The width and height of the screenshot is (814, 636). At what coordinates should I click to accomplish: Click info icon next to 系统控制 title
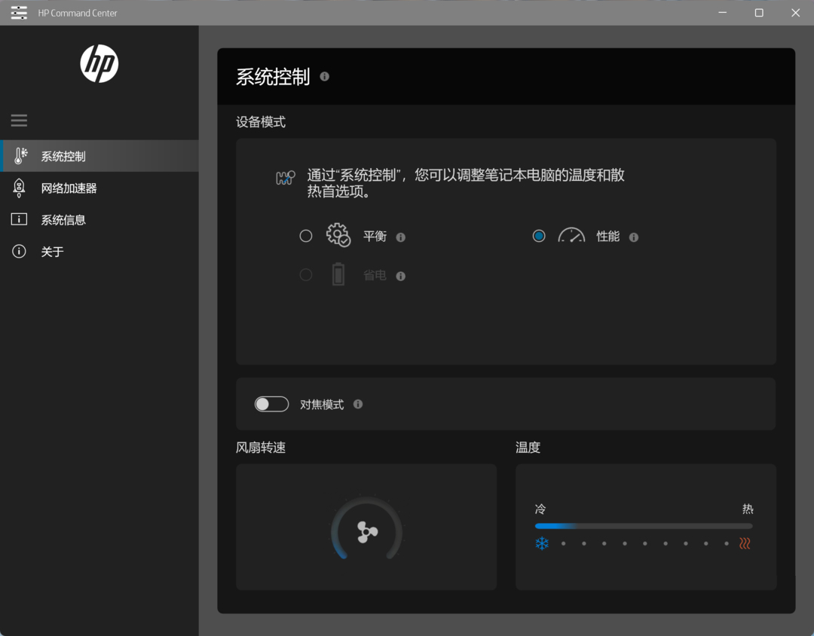coord(324,76)
